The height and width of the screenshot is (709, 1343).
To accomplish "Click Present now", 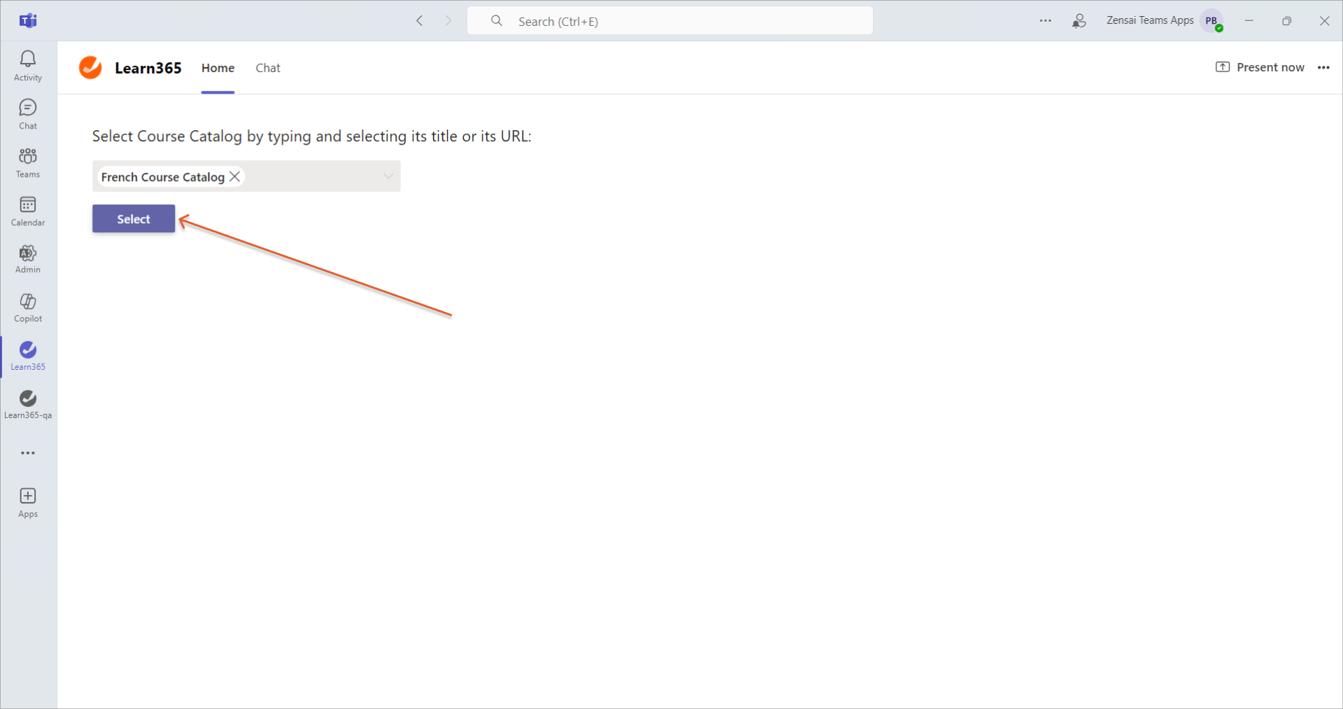I will [x=1260, y=67].
